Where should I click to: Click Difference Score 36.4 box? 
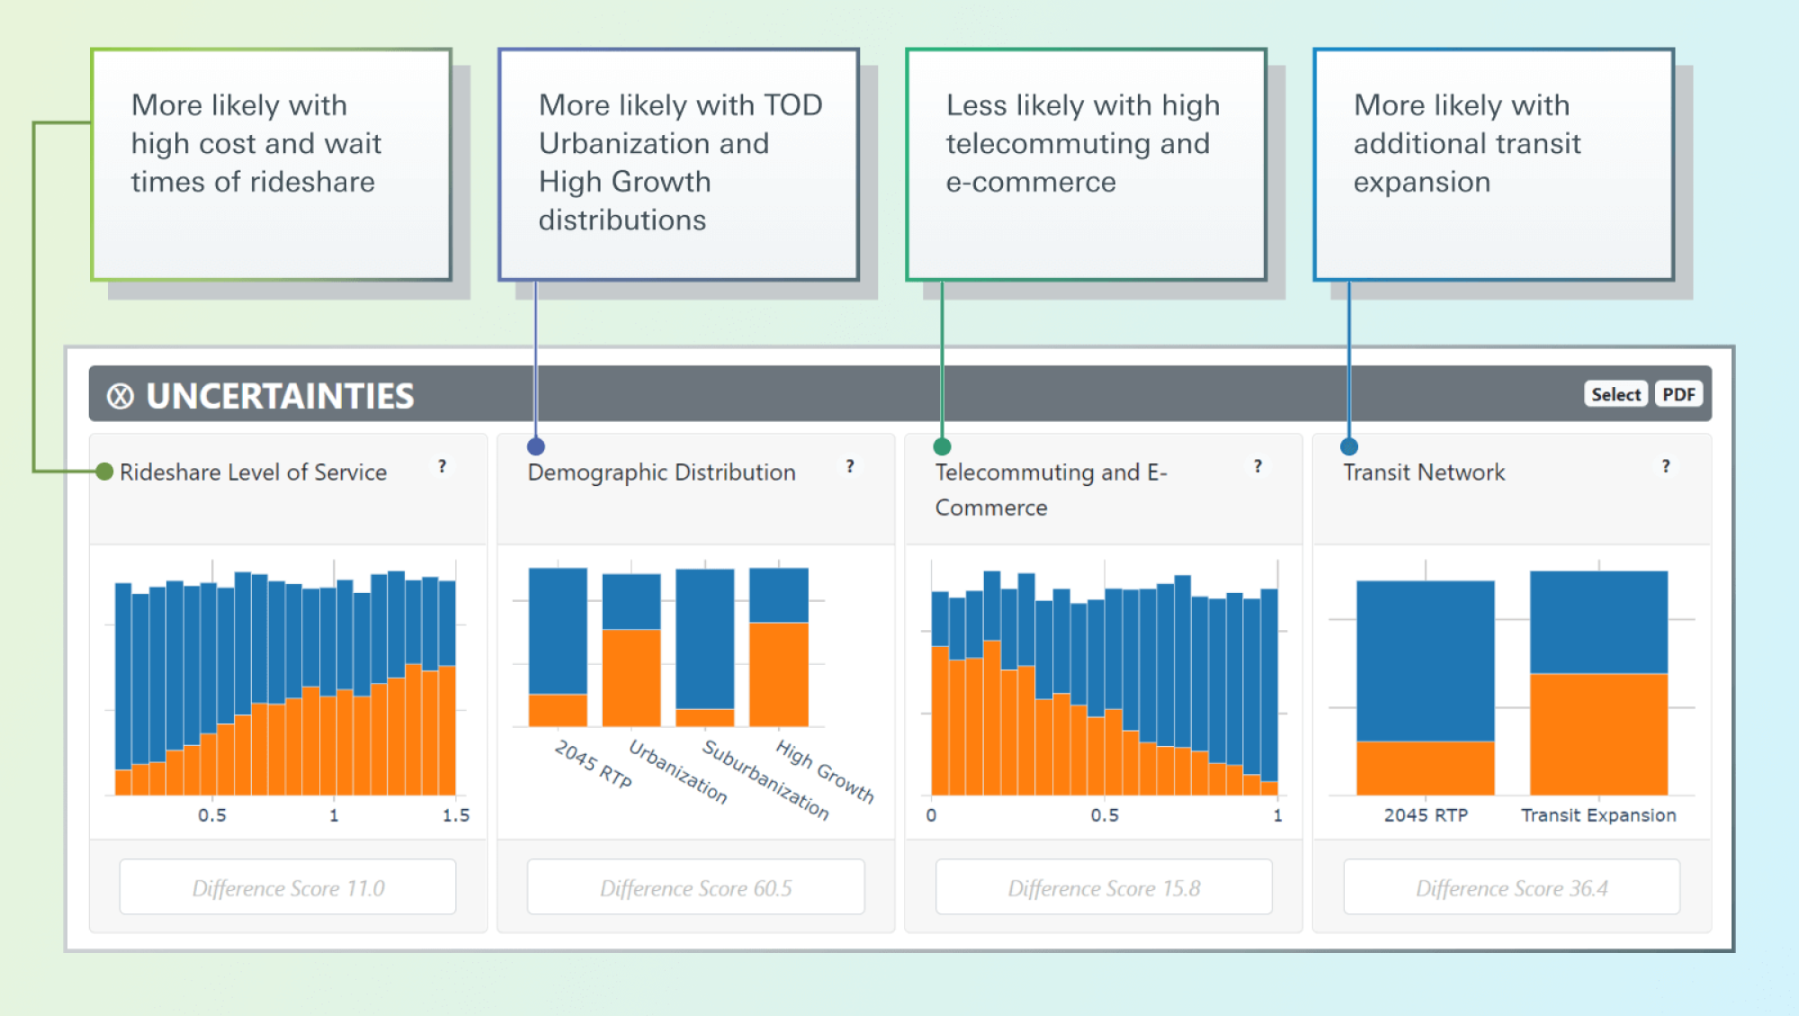[1511, 887]
